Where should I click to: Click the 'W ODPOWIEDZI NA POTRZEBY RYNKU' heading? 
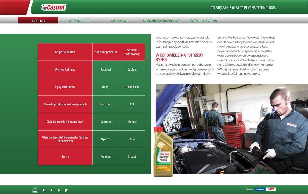(x=179, y=57)
